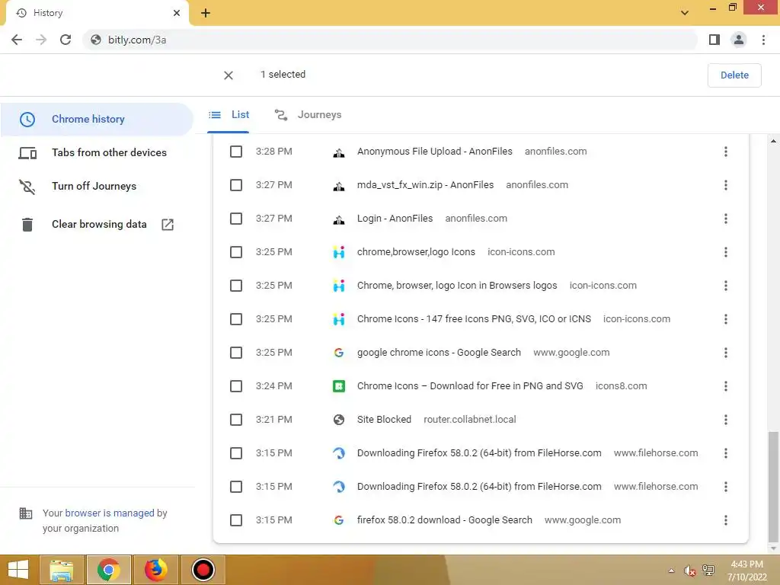Check the mda_vst_fx_win.zip entry
Image resolution: width=780 pixels, height=585 pixels.
point(236,185)
